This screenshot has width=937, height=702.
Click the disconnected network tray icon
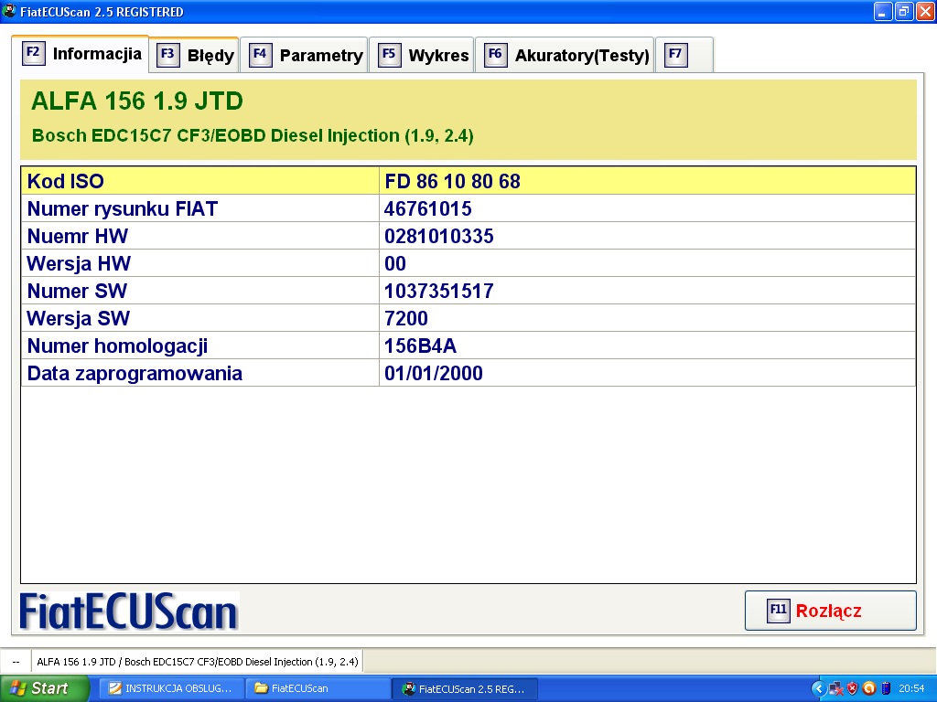tap(835, 689)
